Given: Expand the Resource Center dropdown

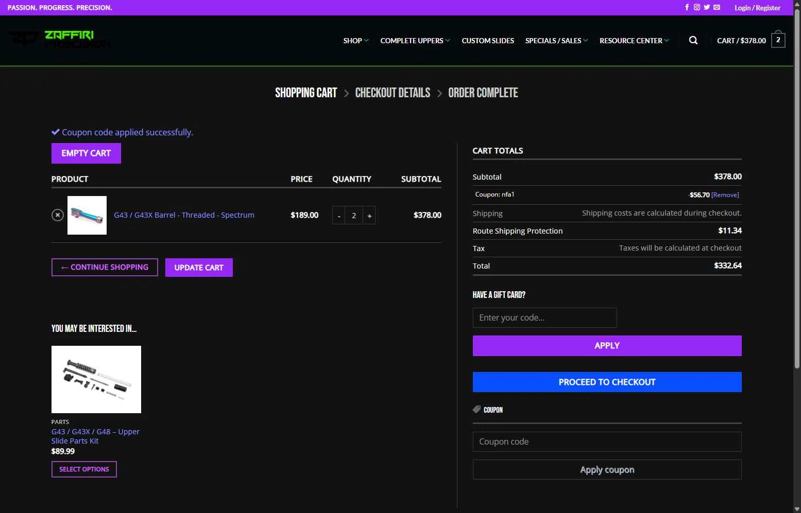Looking at the screenshot, I should pyautogui.click(x=634, y=41).
